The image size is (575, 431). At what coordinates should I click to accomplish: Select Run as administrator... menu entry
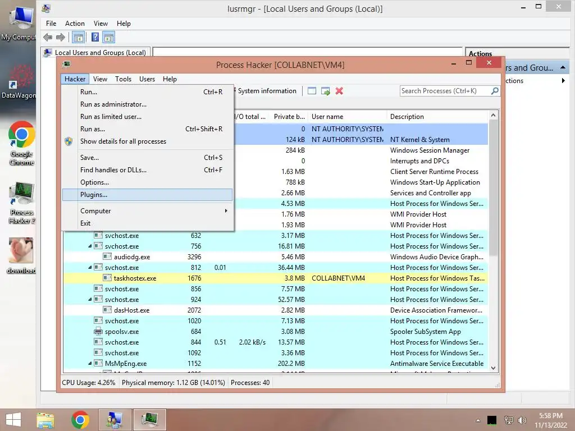click(x=148, y=104)
